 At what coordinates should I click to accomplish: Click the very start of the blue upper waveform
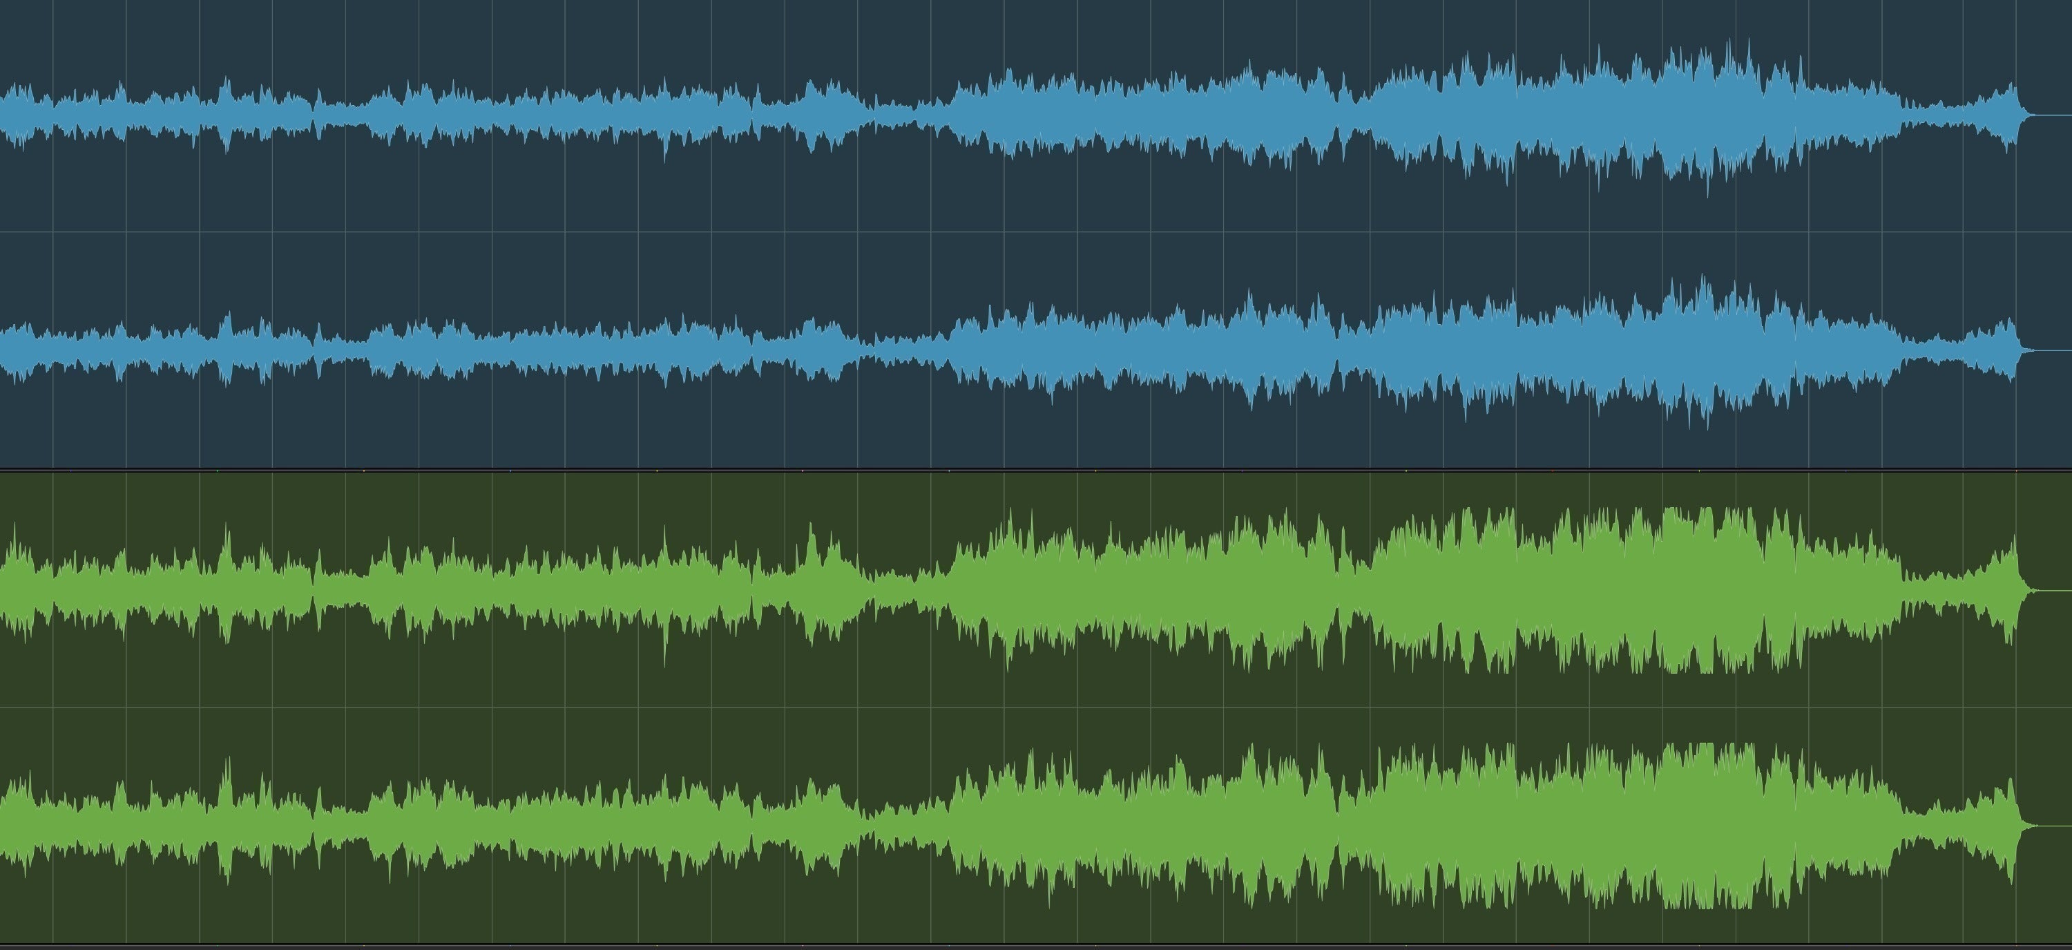pos(3,115)
